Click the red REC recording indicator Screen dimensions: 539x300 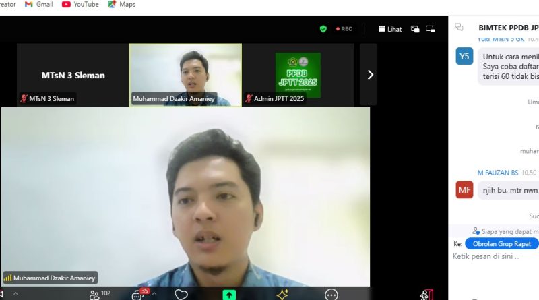343,29
